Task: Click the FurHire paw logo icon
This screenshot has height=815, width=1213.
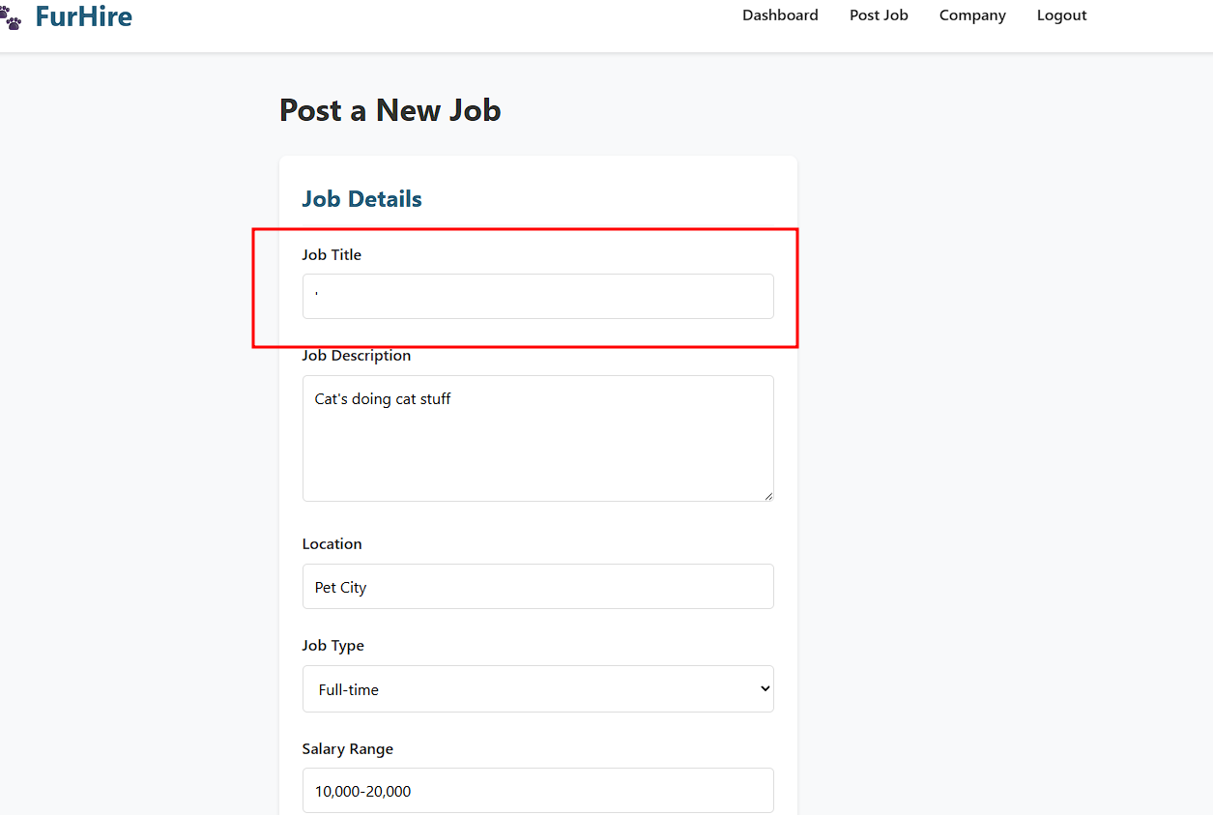Action: (x=11, y=18)
